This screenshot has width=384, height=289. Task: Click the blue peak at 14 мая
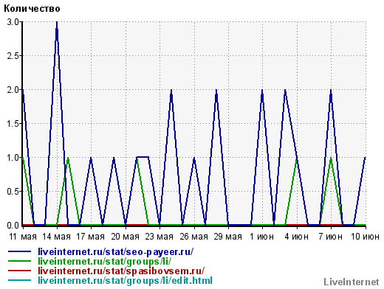[57, 24]
